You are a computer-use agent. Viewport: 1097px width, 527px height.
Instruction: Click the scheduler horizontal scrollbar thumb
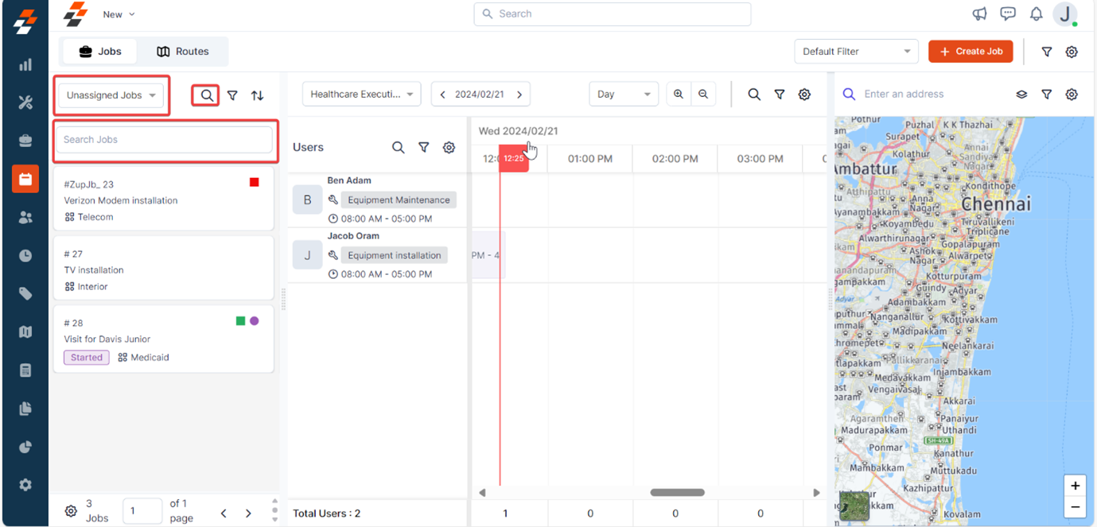(x=677, y=493)
